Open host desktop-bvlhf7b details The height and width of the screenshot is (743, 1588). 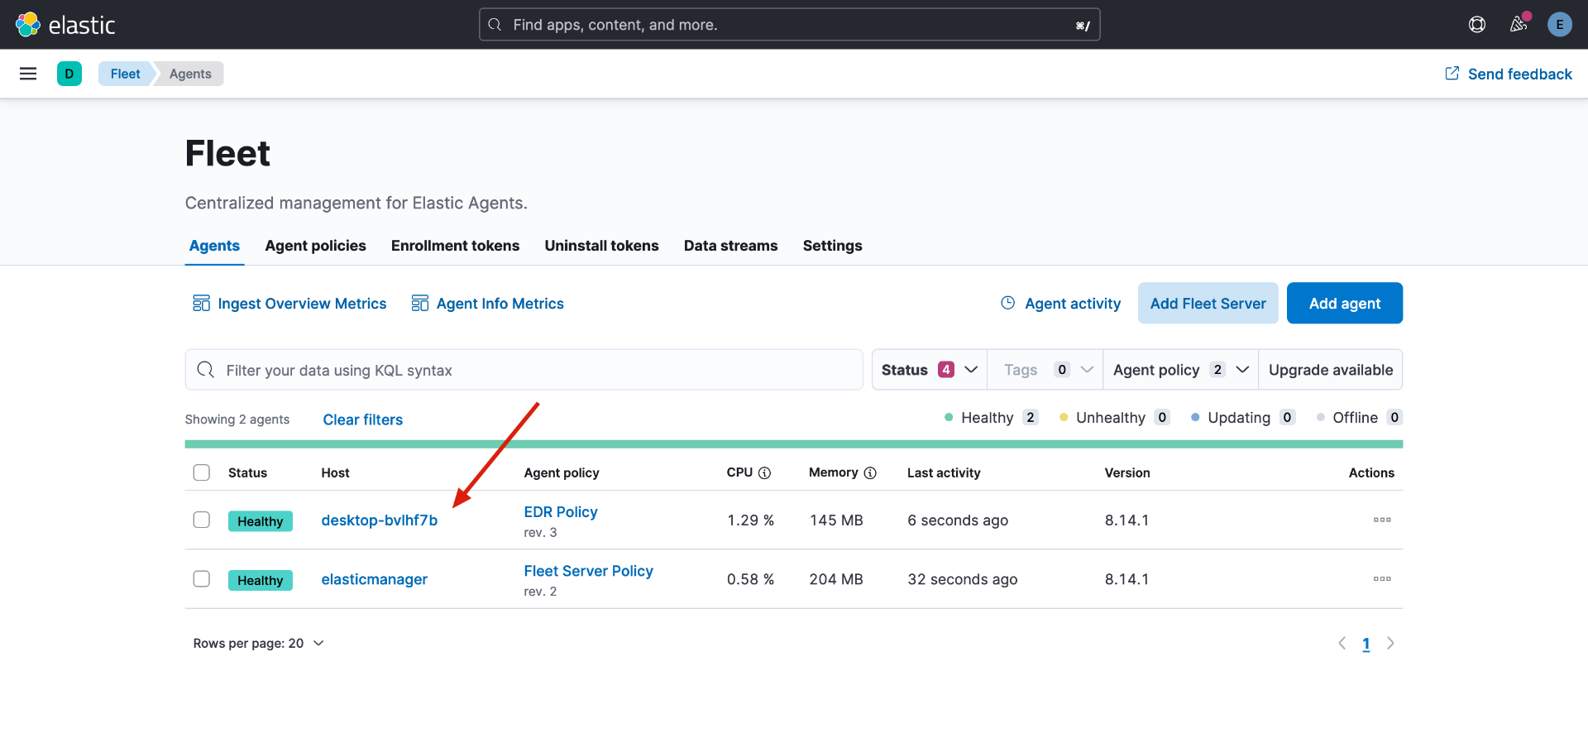tap(379, 520)
